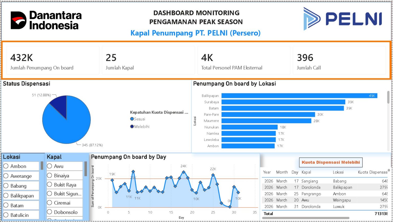Click the Balikpapan bar showing 49K
Image resolution: width=393 pixels, height=222 pixels.
[x=299, y=96]
